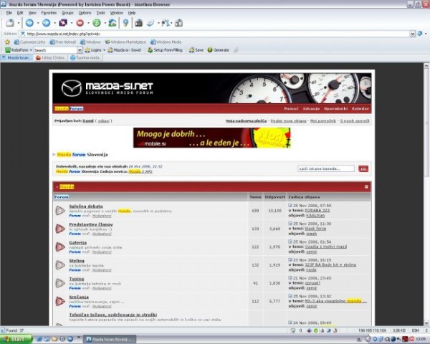
Task: Expand the RoboForm Search box dropdown
Action: (80, 50)
